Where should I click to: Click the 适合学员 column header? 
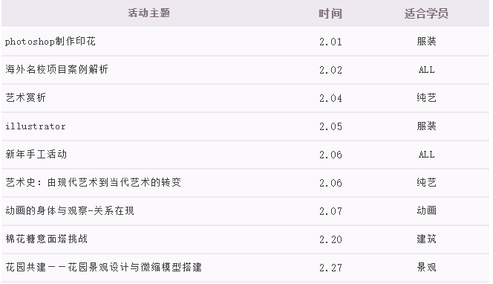click(426, 13)
